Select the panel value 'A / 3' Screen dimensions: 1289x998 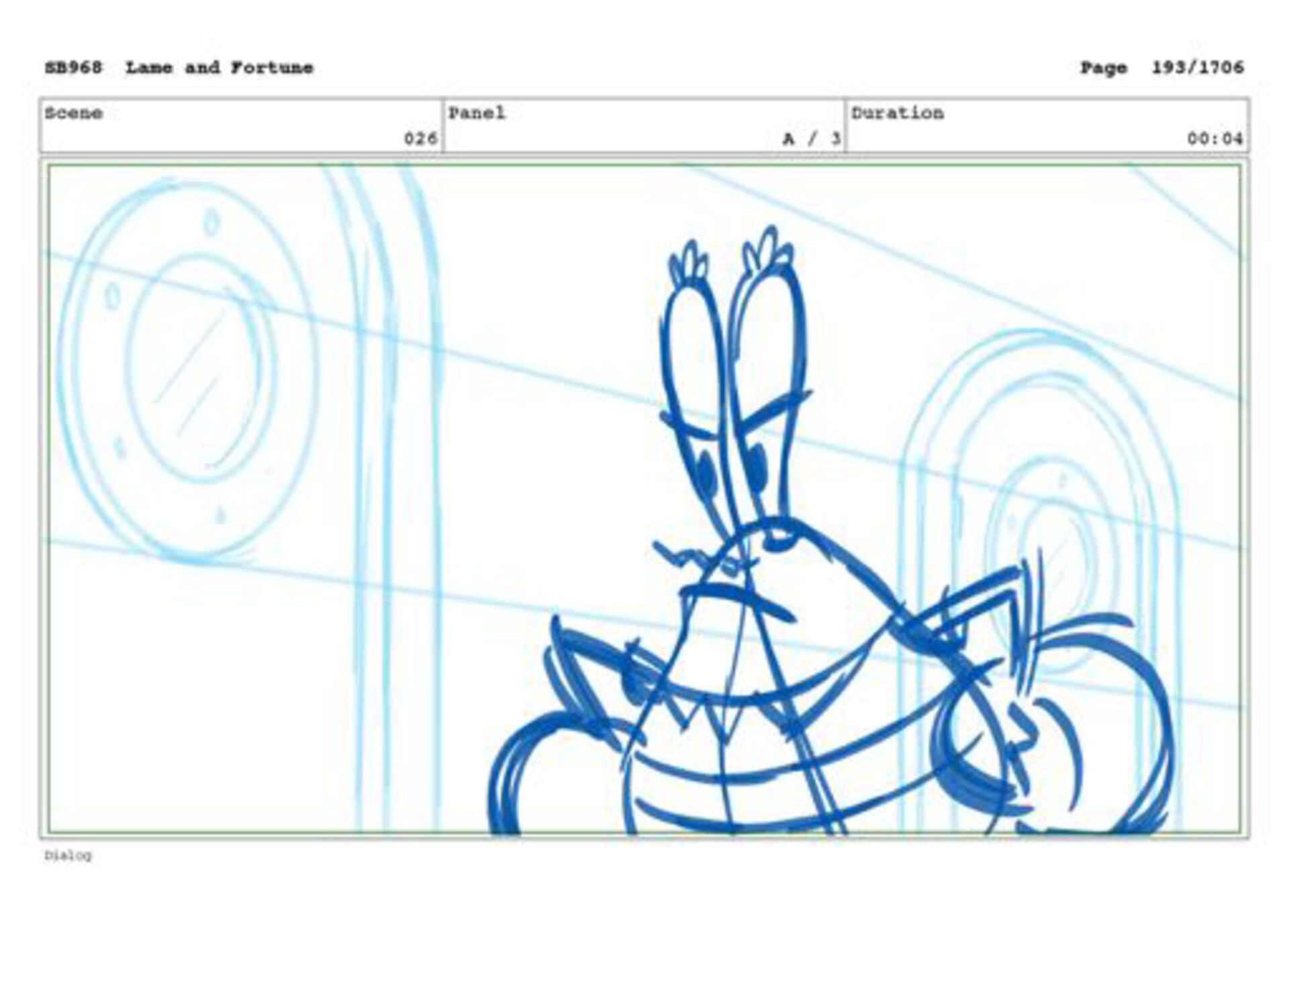tap(812, 139)
